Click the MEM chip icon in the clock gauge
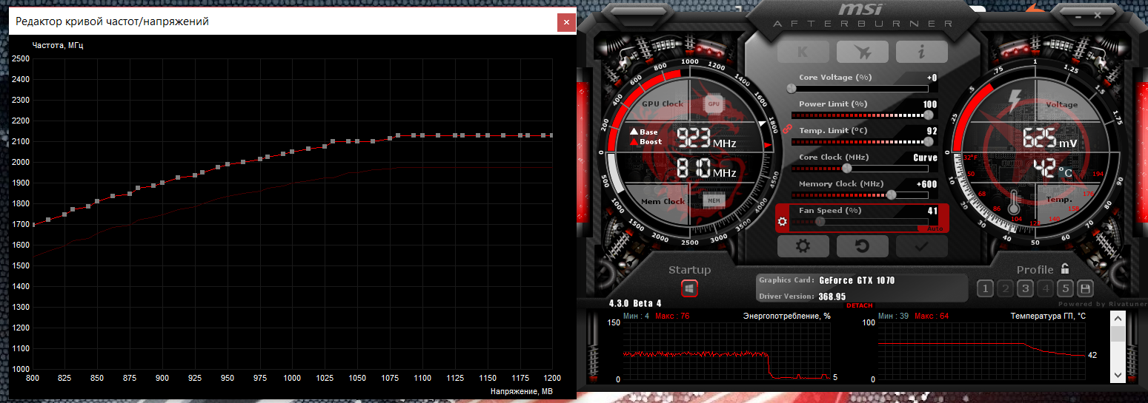The width and height of the screenshot is (1148, 403). click(714, 200)
